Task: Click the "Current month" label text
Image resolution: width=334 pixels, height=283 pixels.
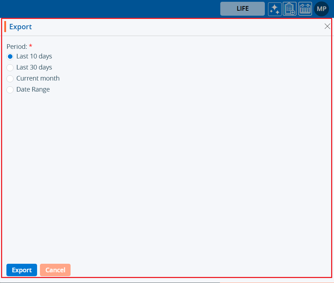Action: pos(38,78)
